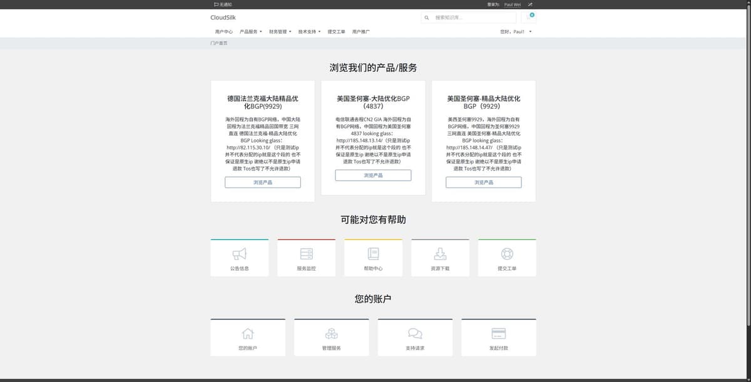This screenshot has width=751, height=382.
Task: Open the 用户中心 menu item
Action: coord(224,31)
